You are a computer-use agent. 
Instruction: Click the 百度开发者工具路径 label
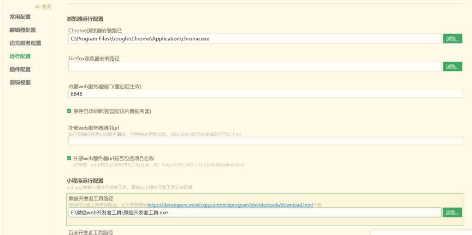[x=90, y=232]
